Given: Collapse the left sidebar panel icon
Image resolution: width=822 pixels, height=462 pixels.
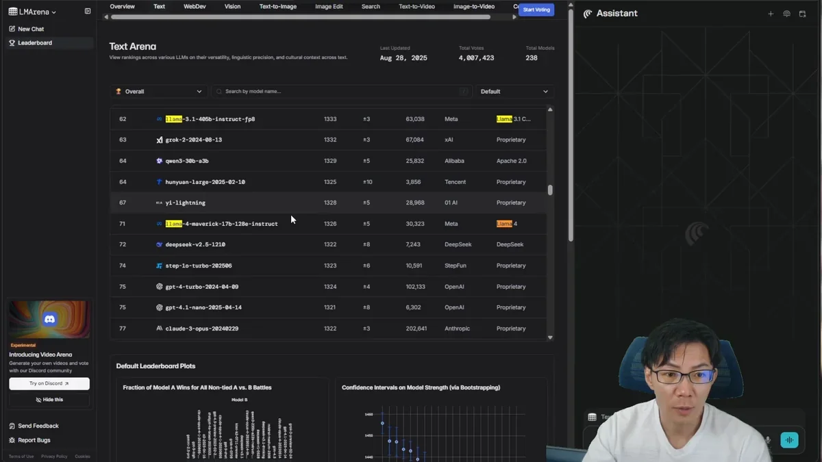Looking at the screenshot, I should pos(88,12).
